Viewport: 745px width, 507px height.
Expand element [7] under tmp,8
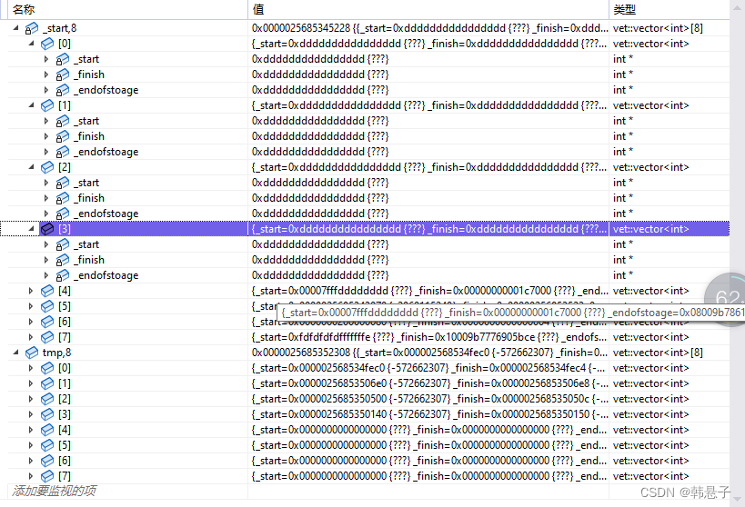(x=31, y=476)
